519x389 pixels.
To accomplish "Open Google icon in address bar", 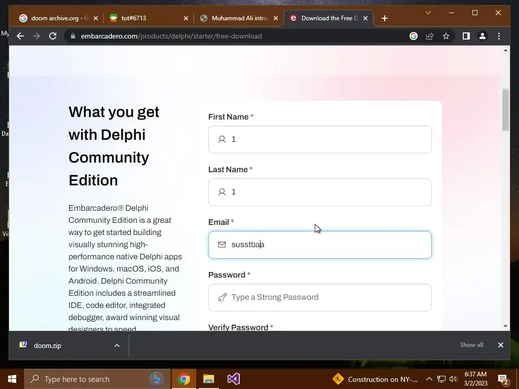I will pyautogui.click(x=414, y=36).
